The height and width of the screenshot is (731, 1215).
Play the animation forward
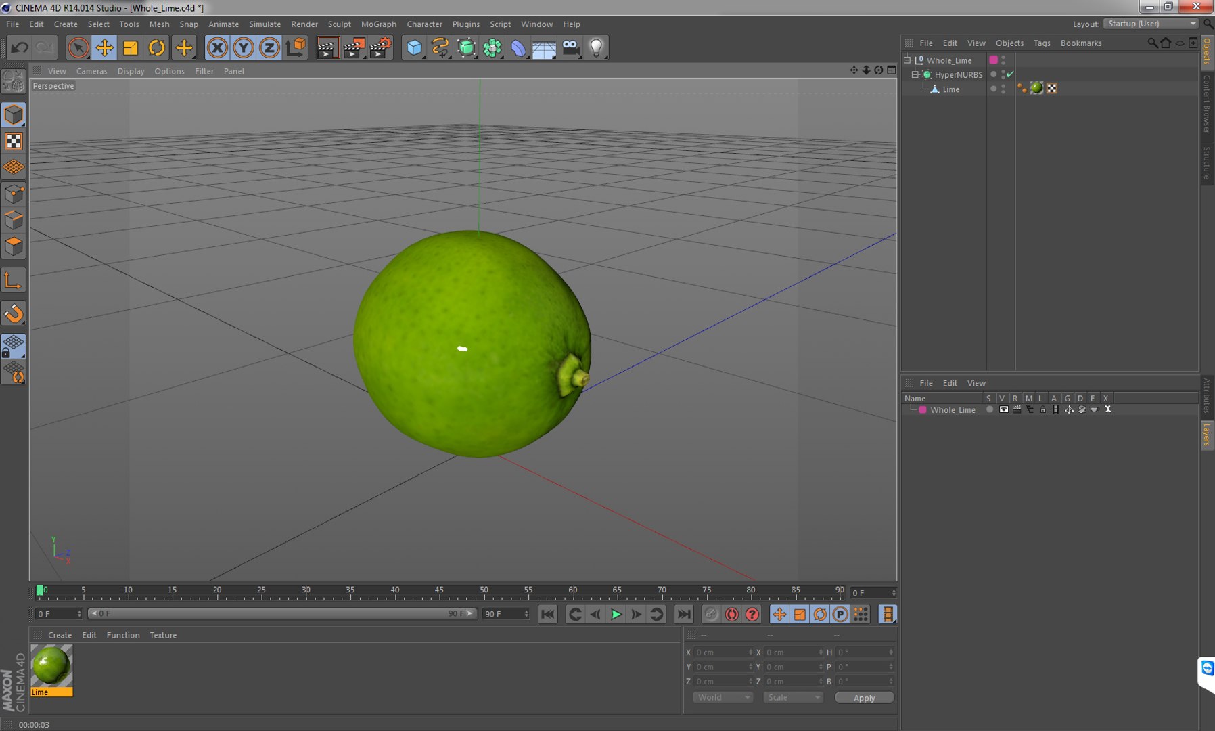pos(616,614)
